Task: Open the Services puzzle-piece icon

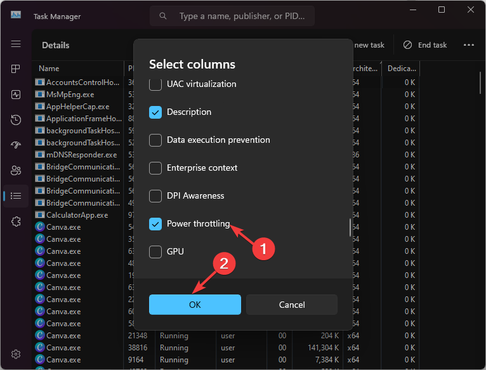Action: (16, 221)
